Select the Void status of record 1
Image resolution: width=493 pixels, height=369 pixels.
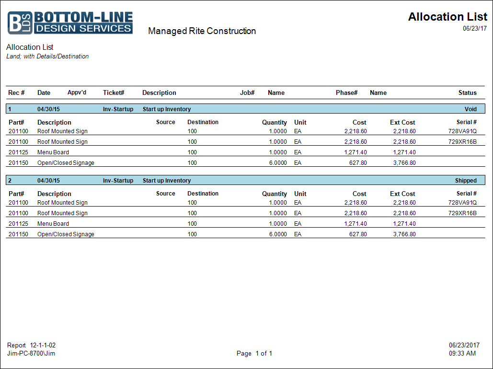click(x=470, y=109)
